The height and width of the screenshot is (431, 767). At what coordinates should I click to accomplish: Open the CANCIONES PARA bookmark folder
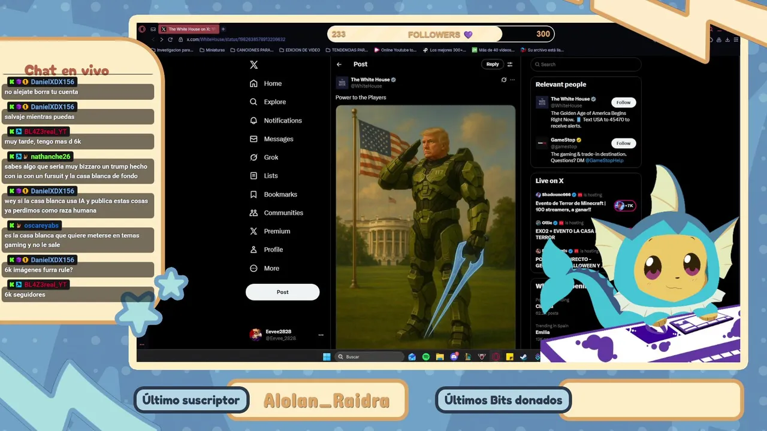(252, 50)
